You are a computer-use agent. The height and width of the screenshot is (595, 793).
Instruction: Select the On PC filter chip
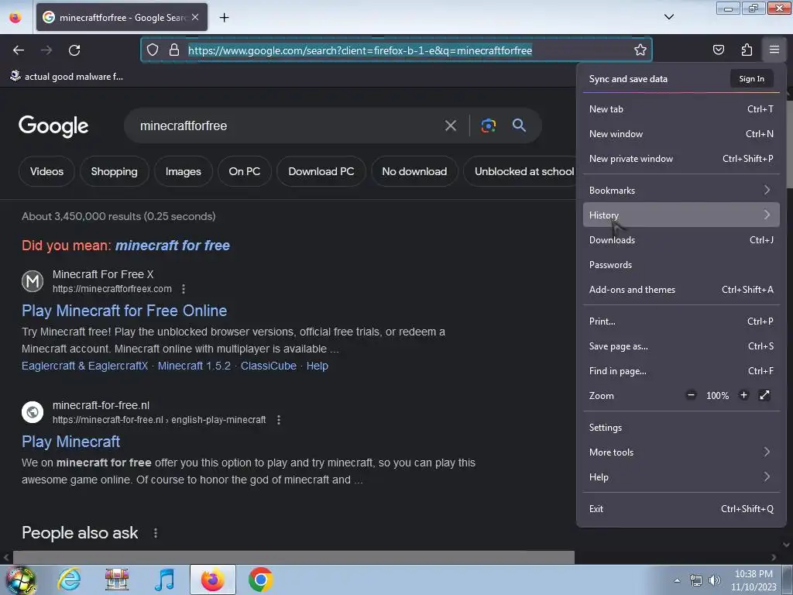pos(244,171)
